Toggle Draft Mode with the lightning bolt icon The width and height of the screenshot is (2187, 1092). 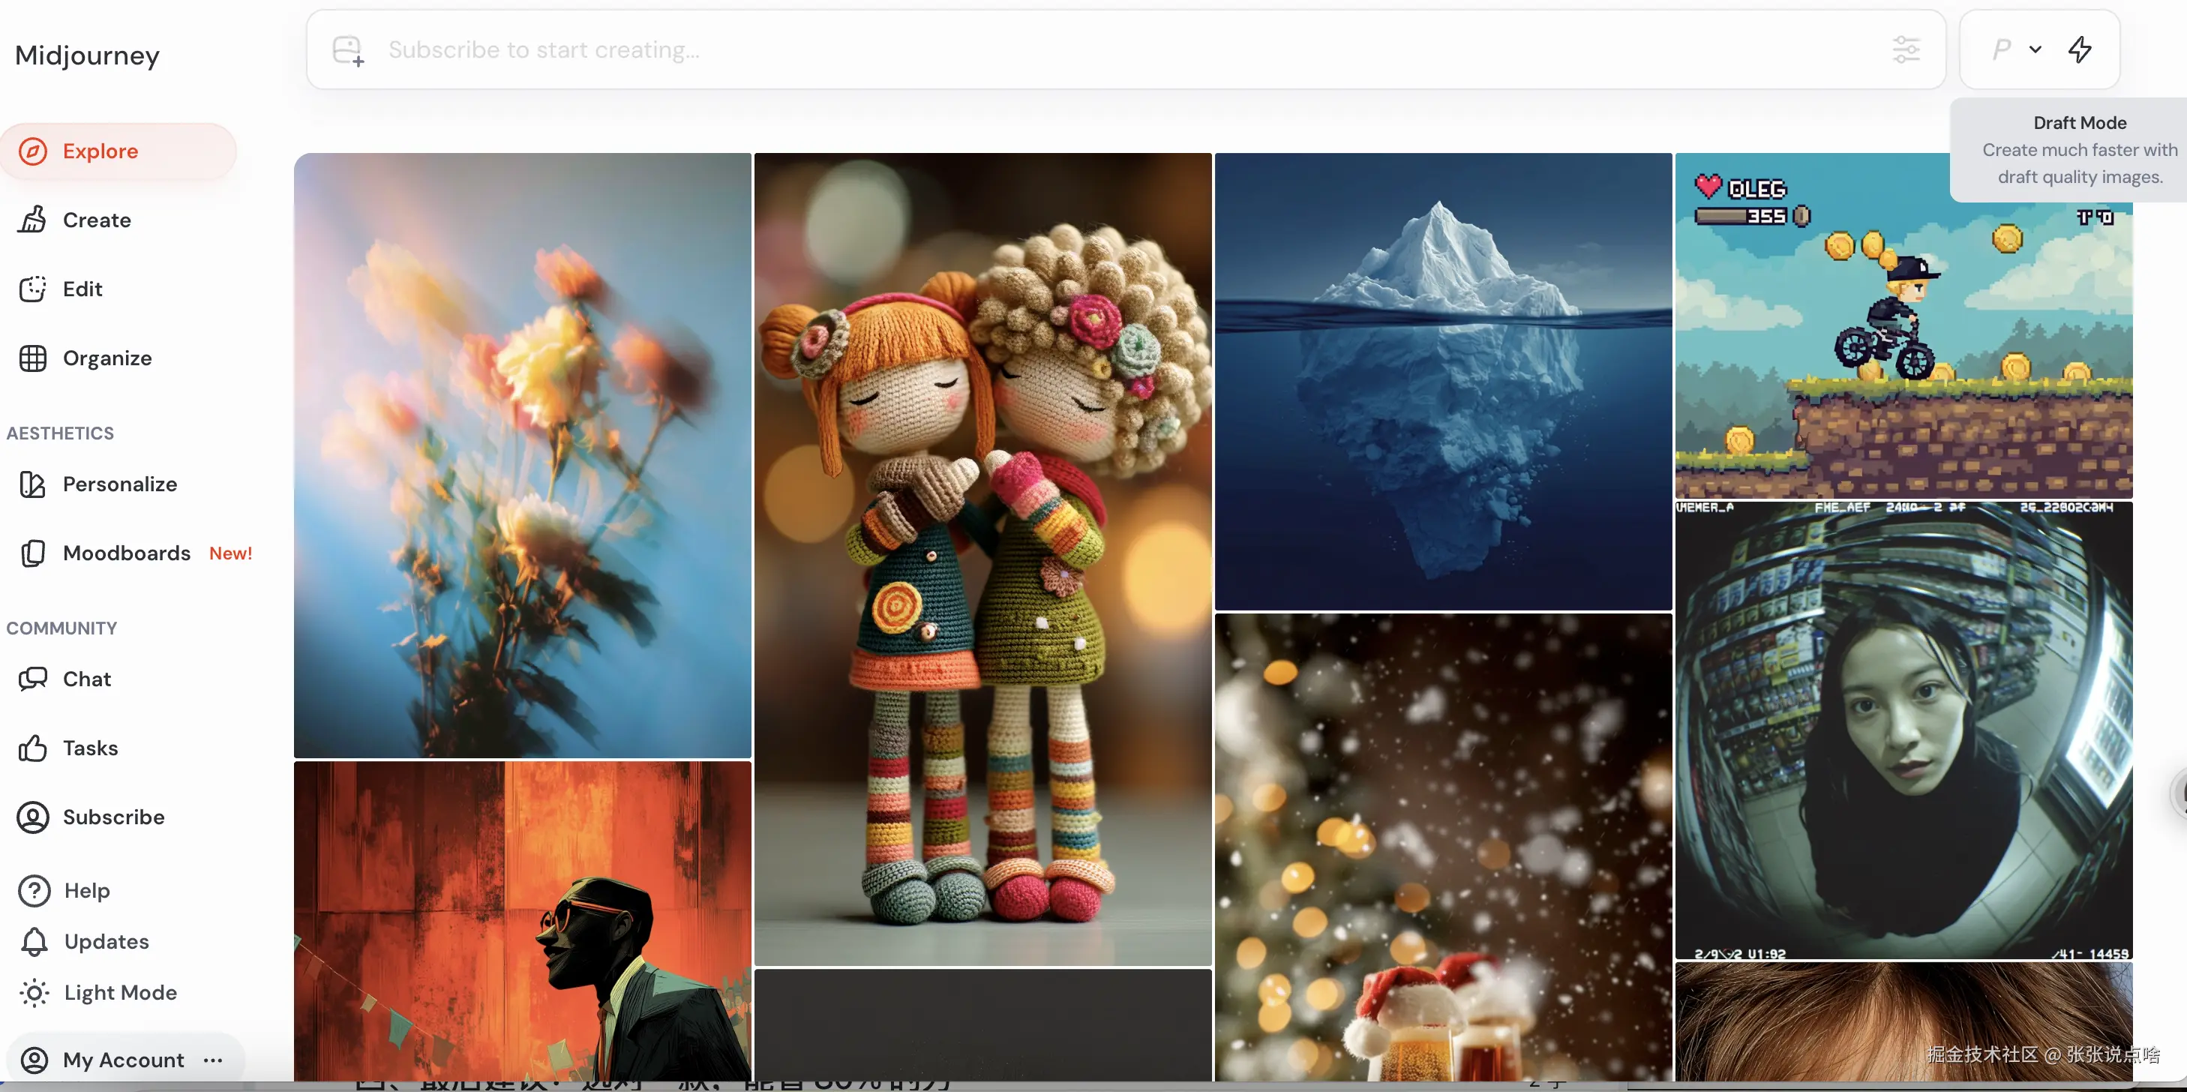pos(2079,49)
